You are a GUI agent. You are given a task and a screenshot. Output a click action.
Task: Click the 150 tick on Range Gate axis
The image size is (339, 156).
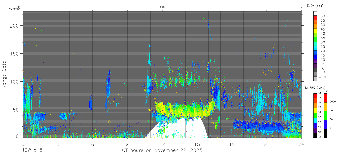pyautogui.click(x=15, y=53)
